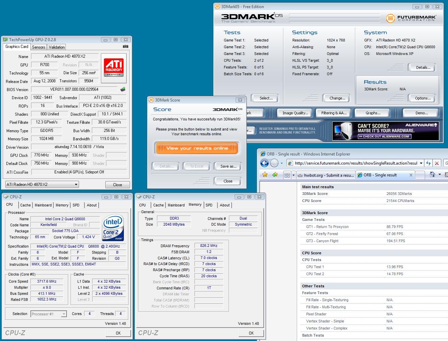Switch to CPU tab in right CPU-Z window

pos(142,205)
